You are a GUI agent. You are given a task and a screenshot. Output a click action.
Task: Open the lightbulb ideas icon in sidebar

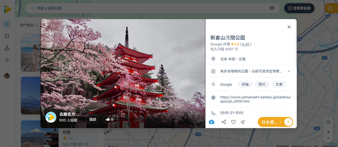click(x=7, y=60)
